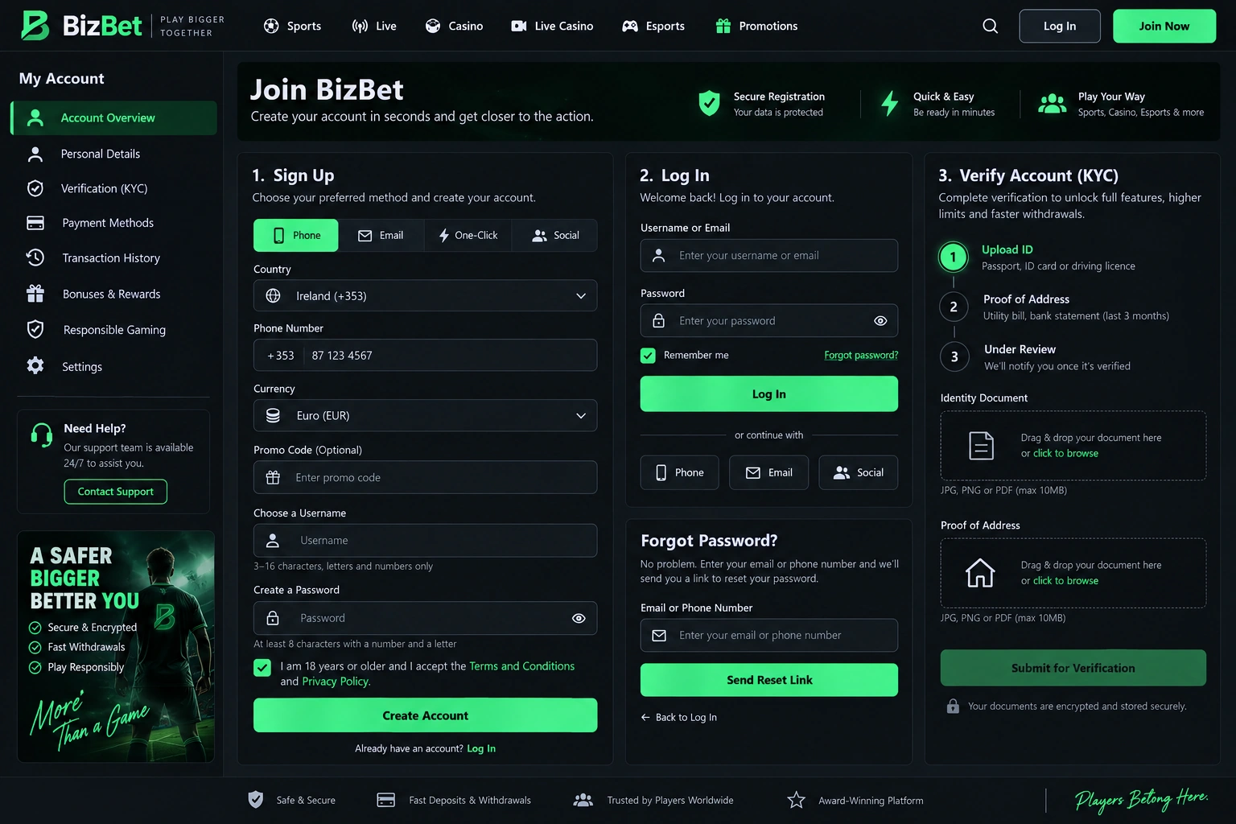Click the Payment Methods card icon
Image resolution: width=1236 pixels, height=824 pixels.
pos(35,223)
